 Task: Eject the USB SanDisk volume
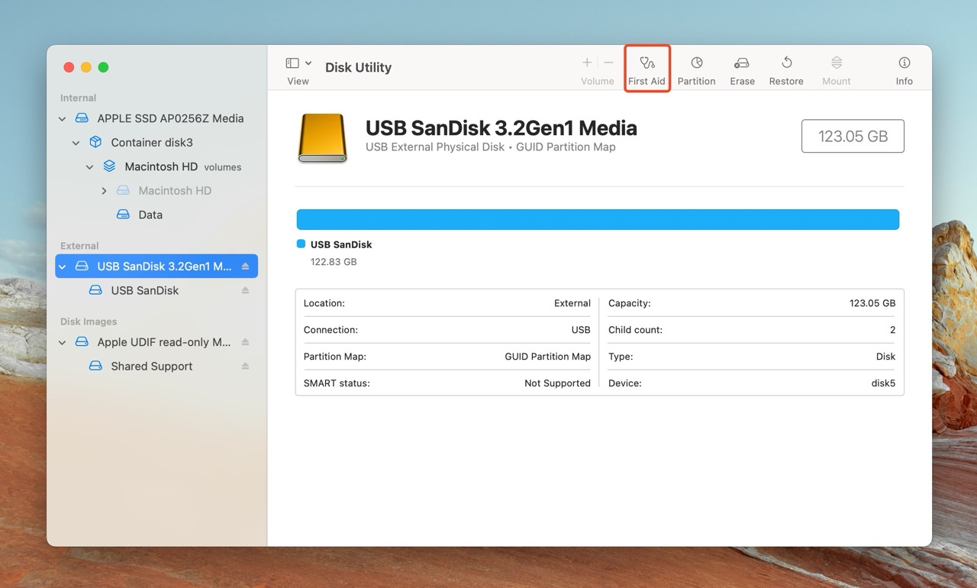pyautogui.click(x=245, y=290)
